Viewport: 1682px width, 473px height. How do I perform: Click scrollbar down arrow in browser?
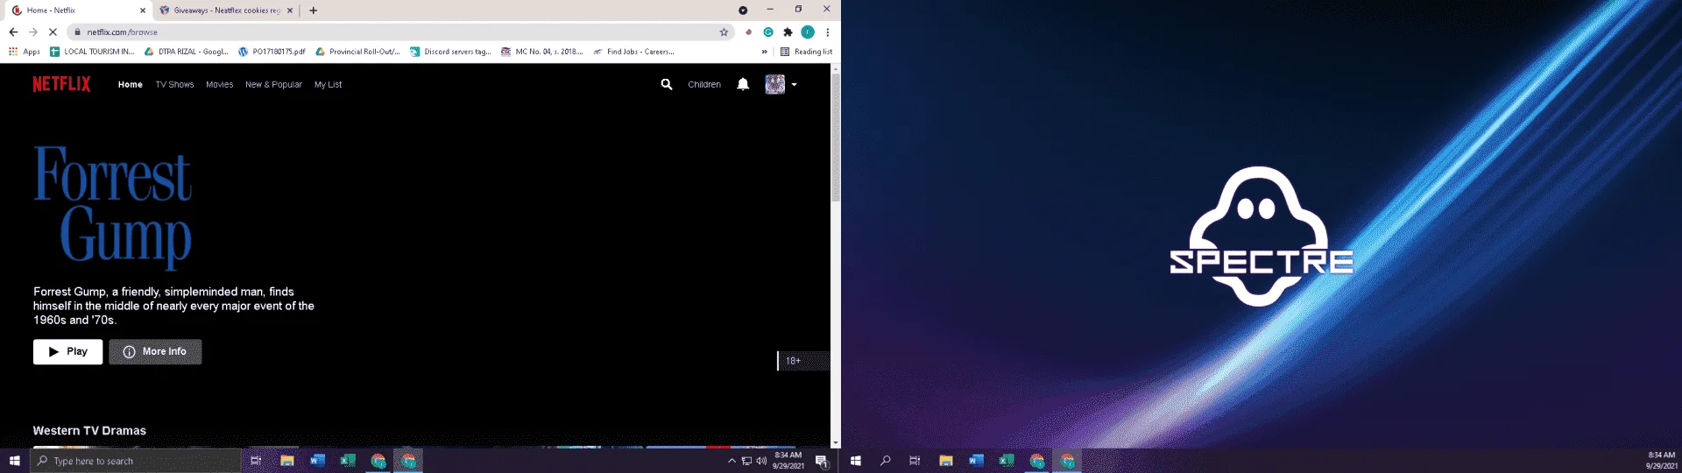[x=836, y=443]
